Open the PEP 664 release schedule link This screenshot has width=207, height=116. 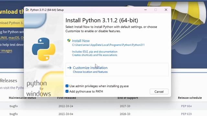(186, 106)
